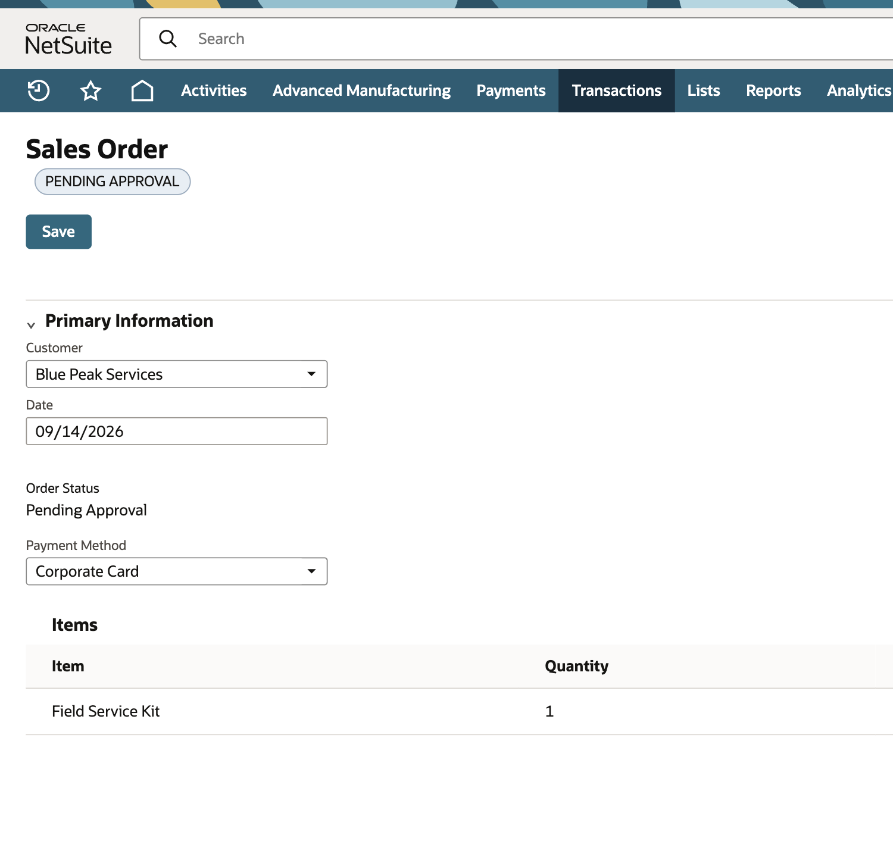Open the Lists menu
Viewport: 893px width, 863px height.
coord(704,90)
